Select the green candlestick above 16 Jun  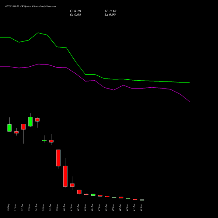coord(93,195)
